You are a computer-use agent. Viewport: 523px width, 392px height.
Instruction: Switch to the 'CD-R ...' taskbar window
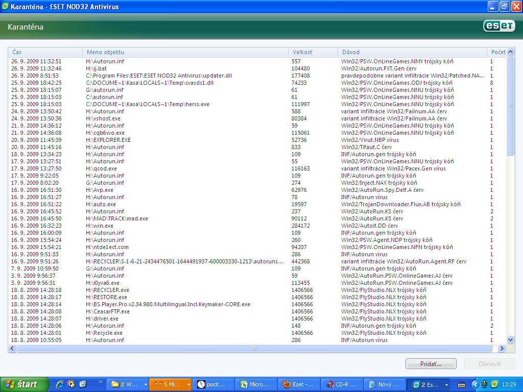pos(342,385)
